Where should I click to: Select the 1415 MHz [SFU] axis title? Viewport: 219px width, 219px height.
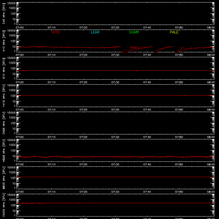click(x=4, y=96)
